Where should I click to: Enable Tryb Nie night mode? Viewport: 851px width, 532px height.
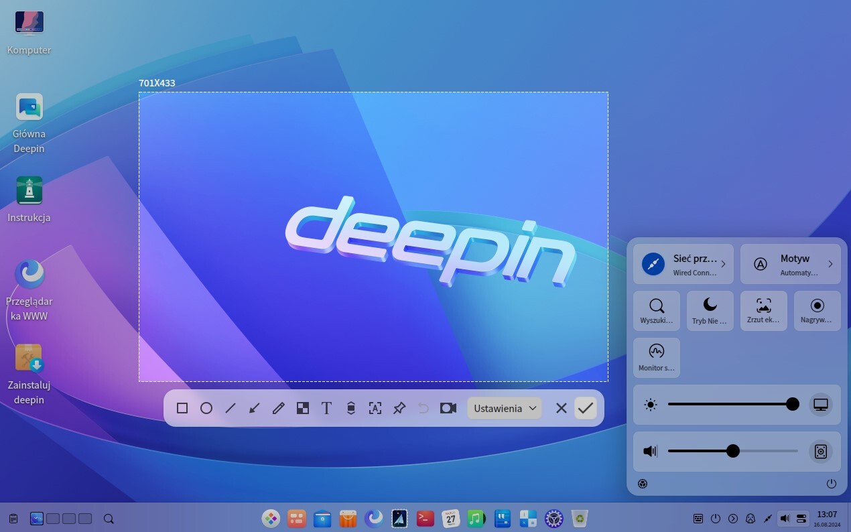click(x=710, y=310)
